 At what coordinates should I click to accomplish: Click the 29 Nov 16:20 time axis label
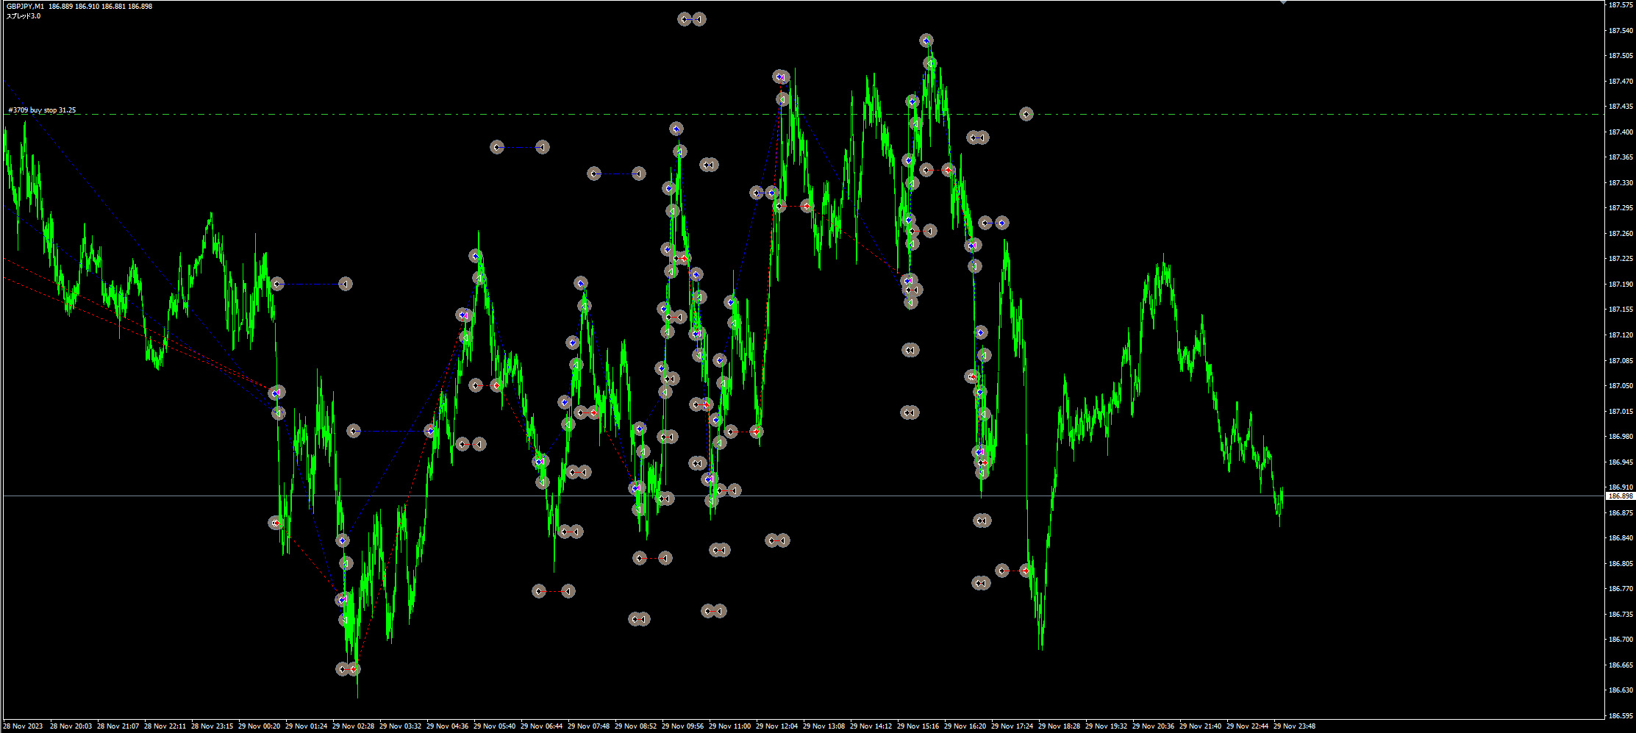[x=965, y=726]
